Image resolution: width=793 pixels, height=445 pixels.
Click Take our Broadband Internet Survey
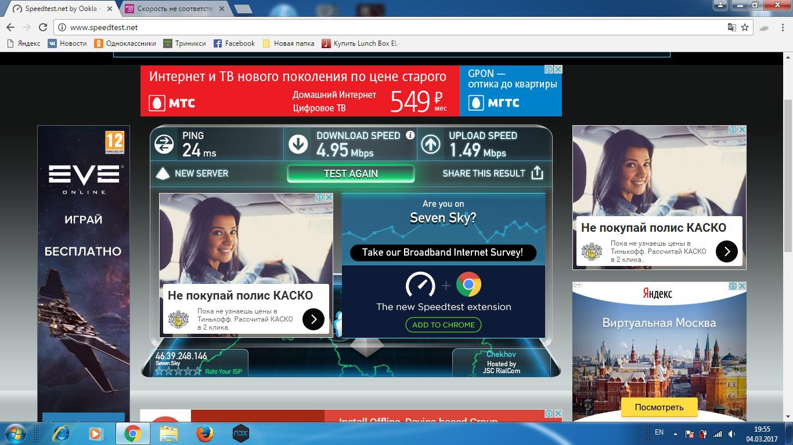443,253
